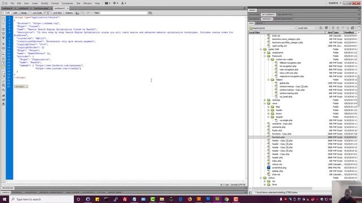Switch to the Bindings tab
This screenshot has height=203, width=362.
pyautogui.click(x=266, y=19)
